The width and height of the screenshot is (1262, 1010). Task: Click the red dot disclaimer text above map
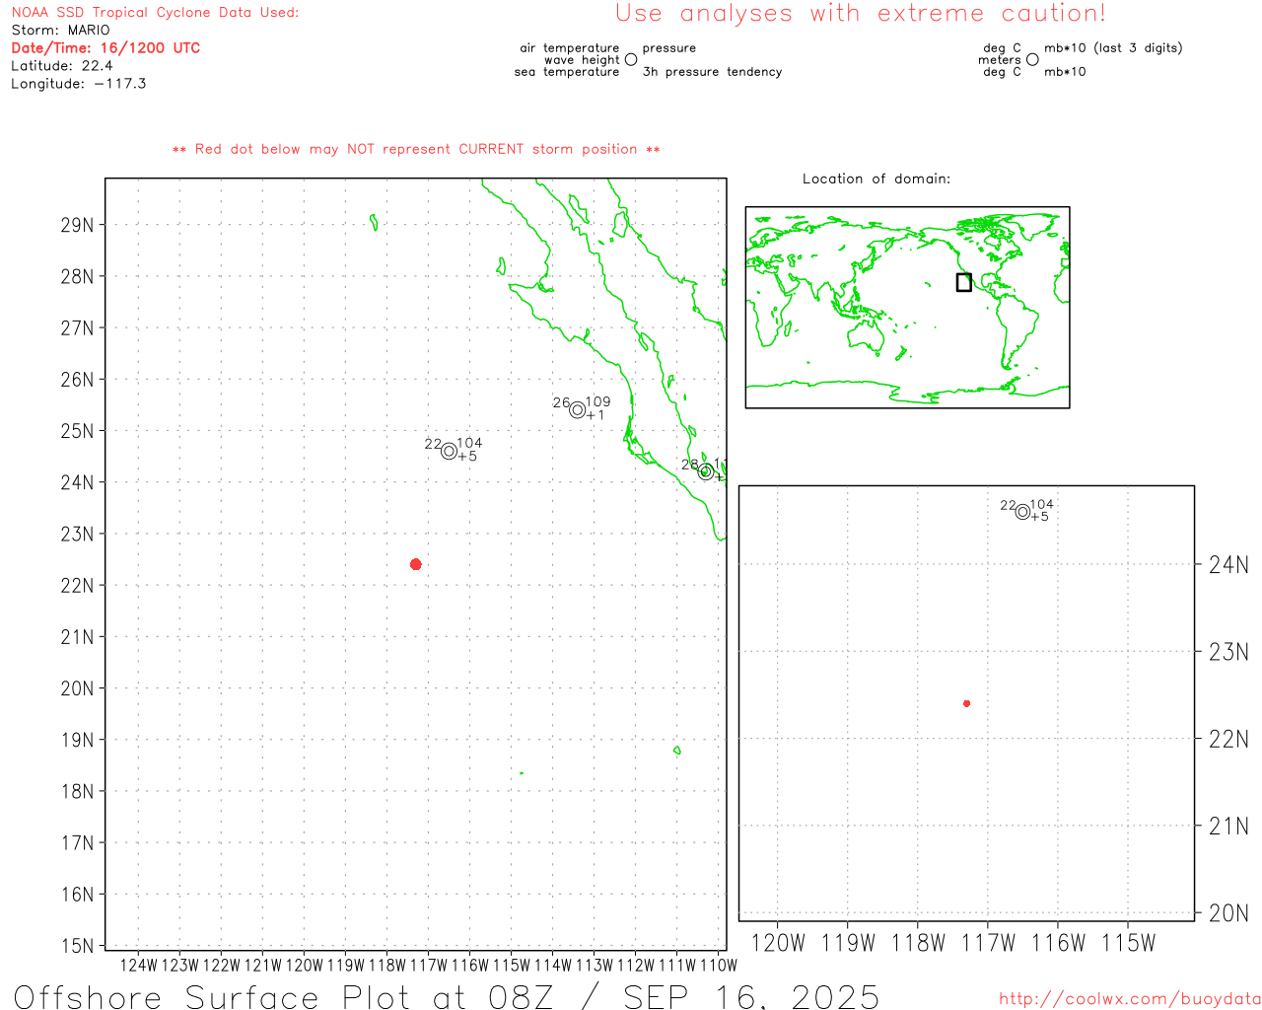(x=416, y=149)
